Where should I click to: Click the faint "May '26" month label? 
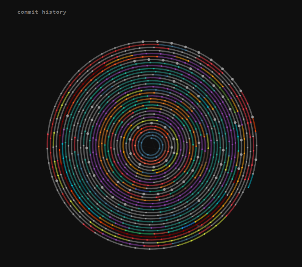pyautogui.click(x=203, y=226)
